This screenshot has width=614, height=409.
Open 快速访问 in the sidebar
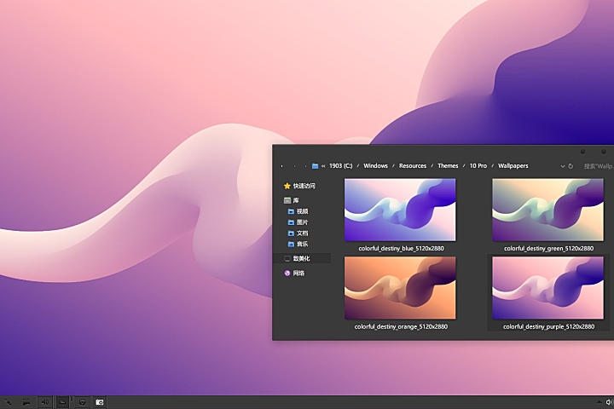(304, 186)
